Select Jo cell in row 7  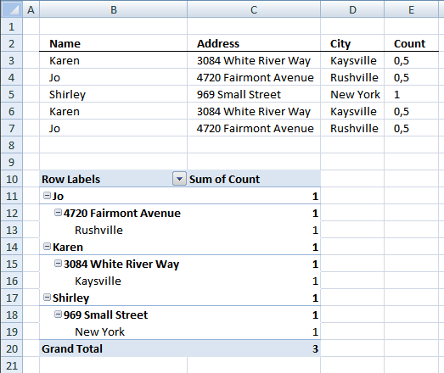coord(113,128)
